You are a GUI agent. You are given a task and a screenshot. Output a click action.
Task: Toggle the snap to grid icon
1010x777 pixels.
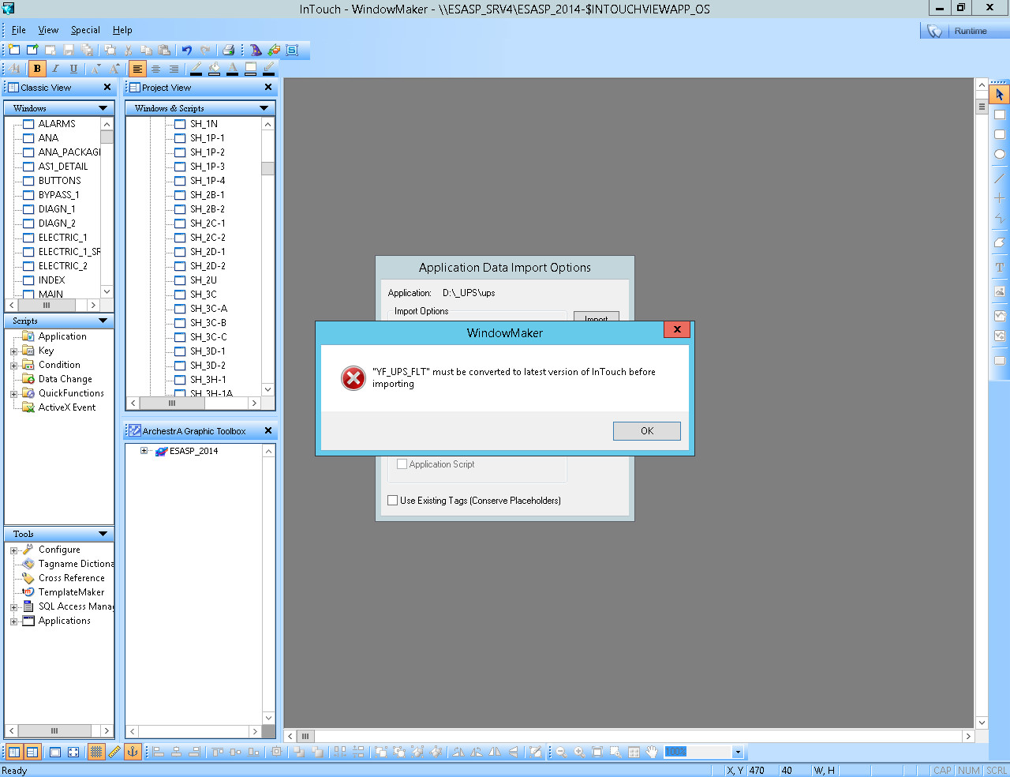point(96,752)
